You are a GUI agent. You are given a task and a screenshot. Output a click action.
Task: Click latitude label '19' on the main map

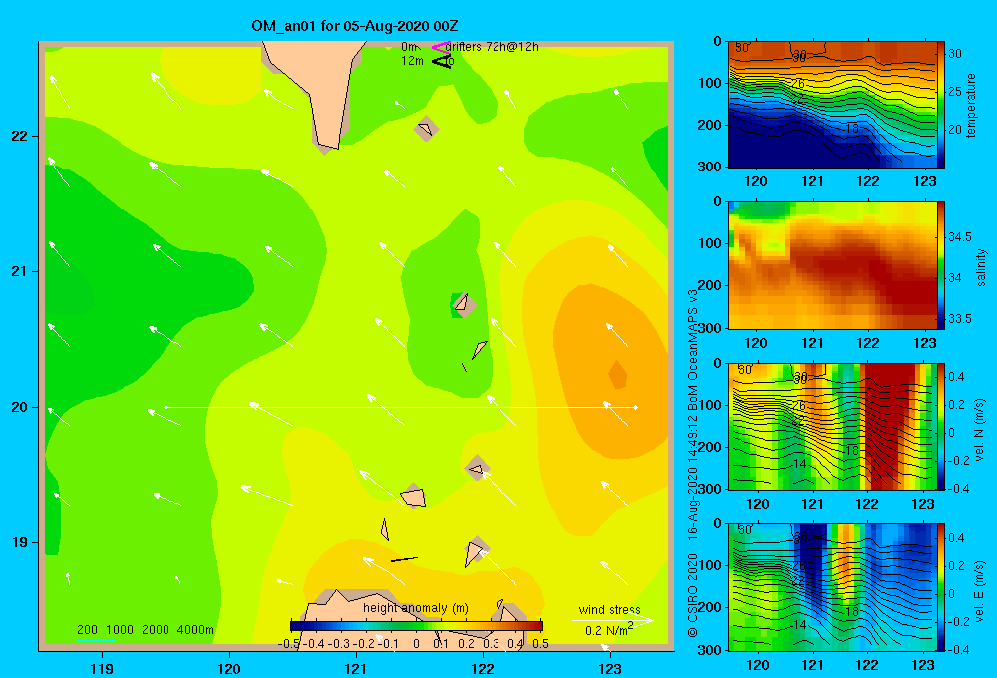pos(19,542)
